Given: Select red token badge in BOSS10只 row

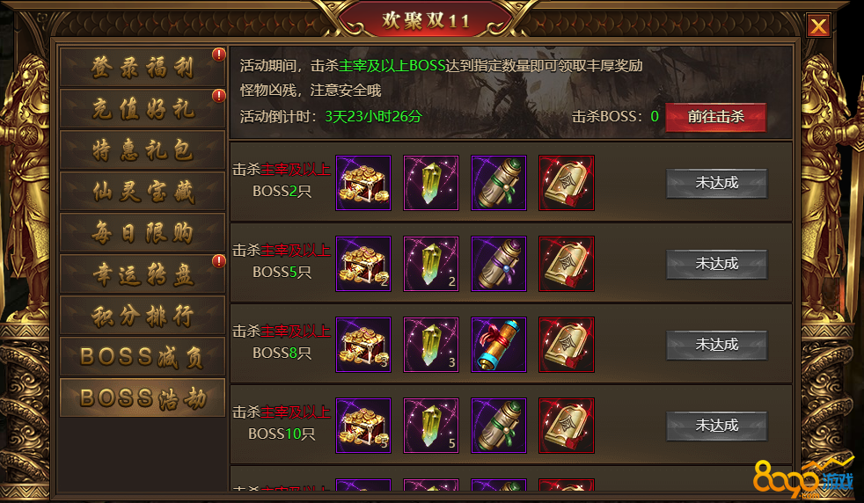Looking at the screenshot, I should pos(567,426).
